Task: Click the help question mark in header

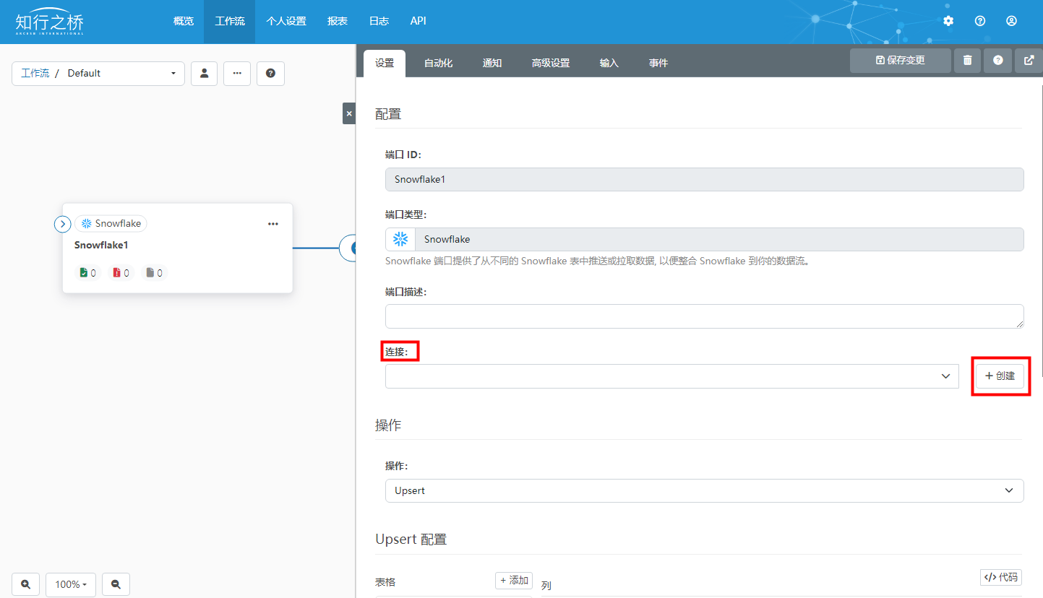Action: tap(980, 21)
